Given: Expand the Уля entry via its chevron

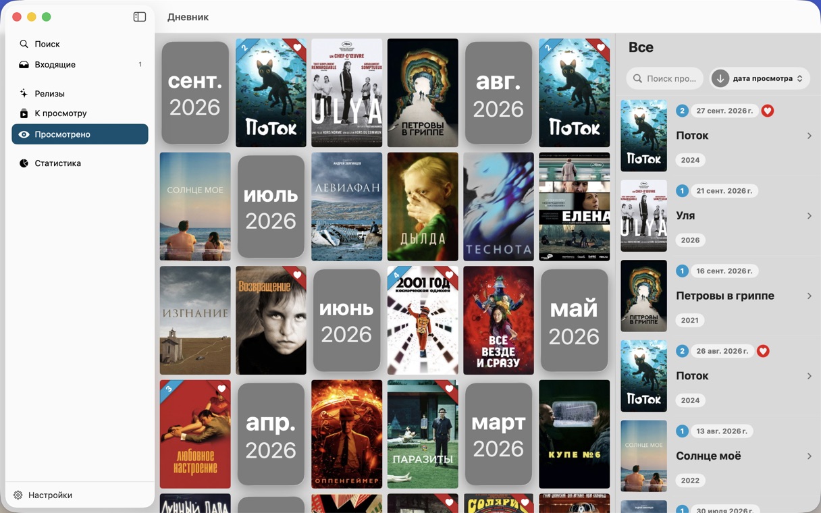Looking at the screenshot, I should (809, 216).
